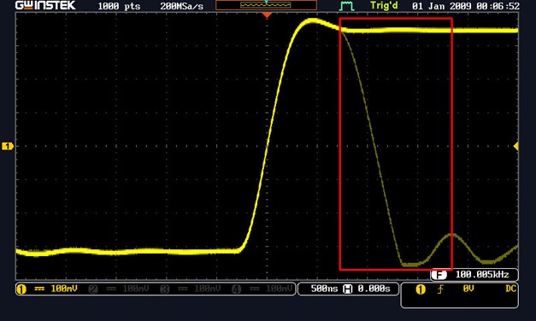536x321 pixels.
Task: Select the orange trigger position marker
Action: tap(267, 15)
